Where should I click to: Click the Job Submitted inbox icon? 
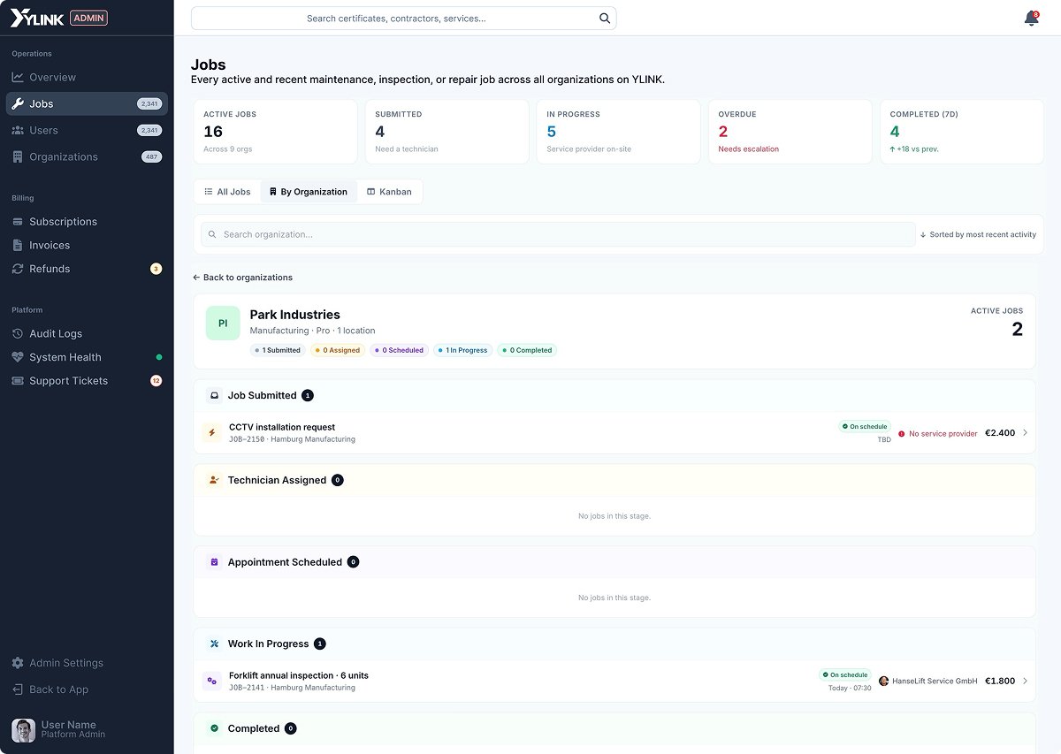coord(214,395)
